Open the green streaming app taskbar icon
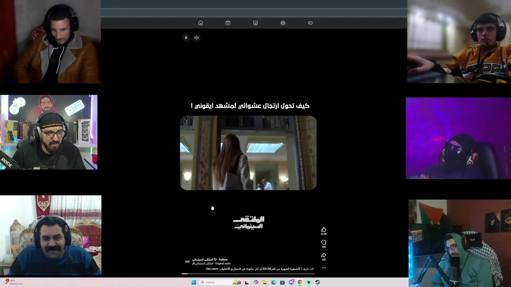This screenshot has height=287, width=511. pyautogui.click(x=309, y=282)
